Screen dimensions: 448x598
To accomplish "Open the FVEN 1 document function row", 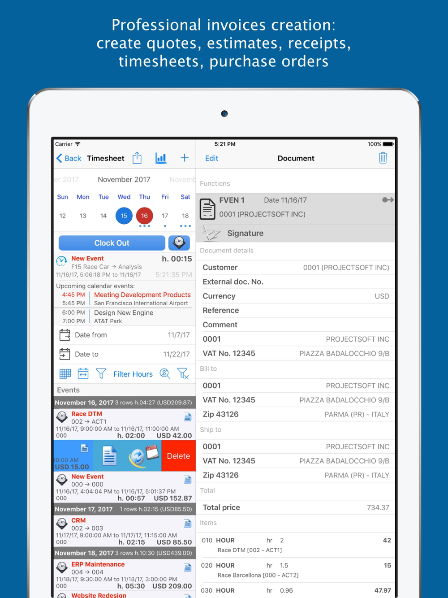I will coord(296,208).
